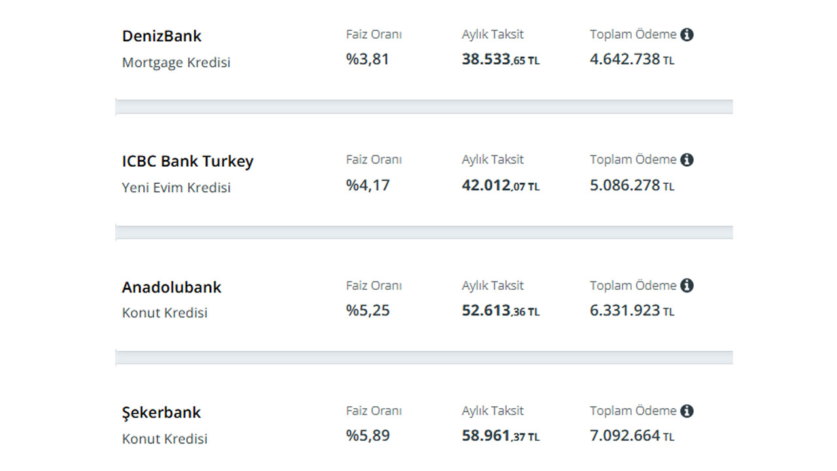Viewport: 837px width, 471px height.
Task: Click the 38.533,65 TL monthly installment
Action: pyautogui.click(x=501, y=60)
